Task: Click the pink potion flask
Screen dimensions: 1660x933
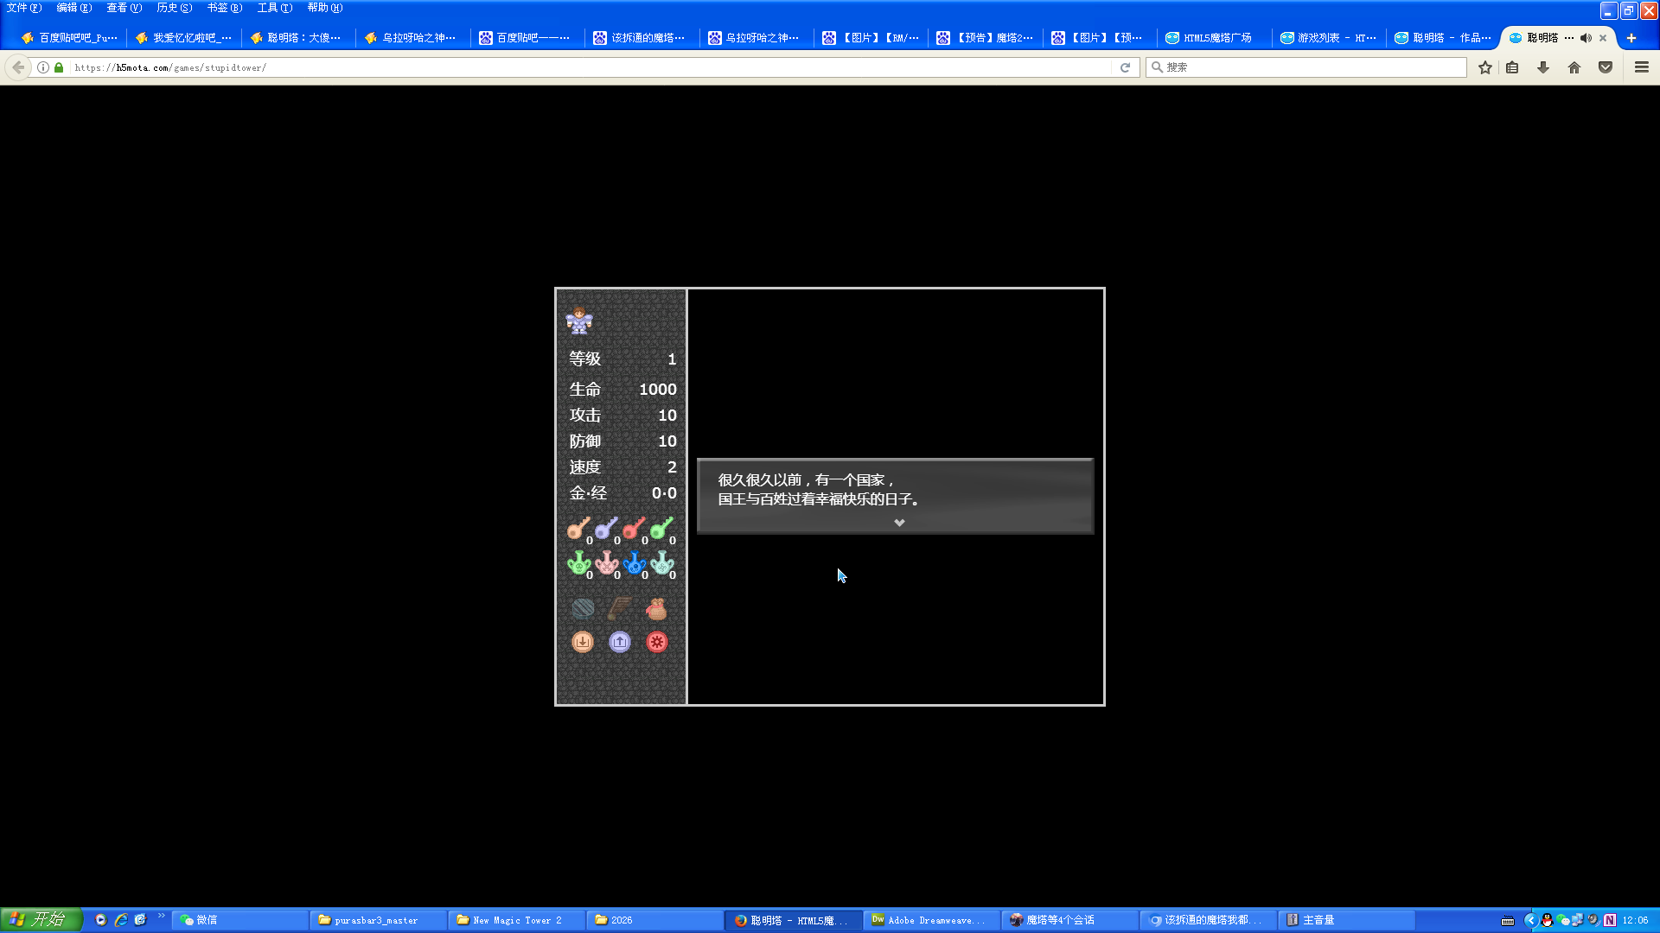Action: click(x=605, y=563)
